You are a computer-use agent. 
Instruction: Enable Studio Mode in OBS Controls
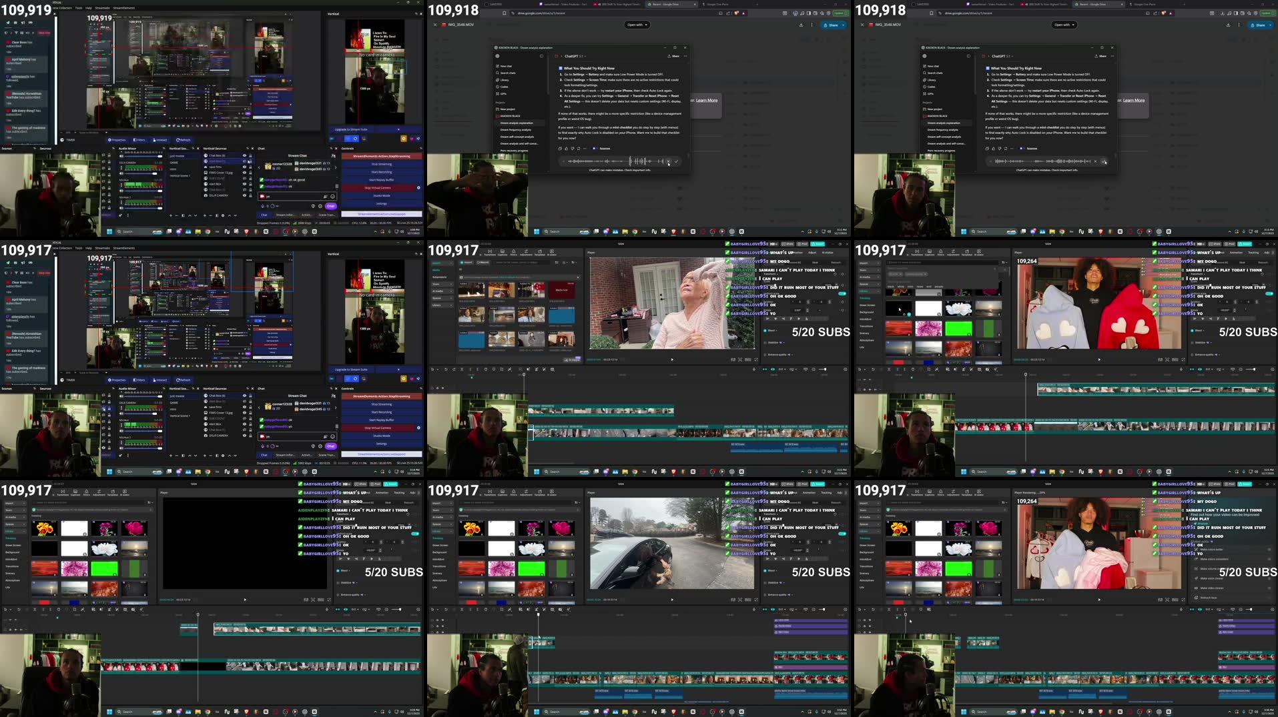[x=382, y=195]
